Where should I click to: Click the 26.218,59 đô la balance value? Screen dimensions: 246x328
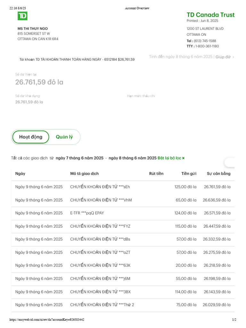(x=217, y=266)
